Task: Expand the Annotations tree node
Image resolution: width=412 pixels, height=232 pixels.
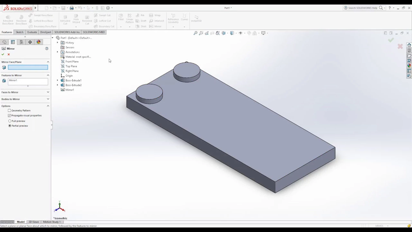Action: coord(58,52)
